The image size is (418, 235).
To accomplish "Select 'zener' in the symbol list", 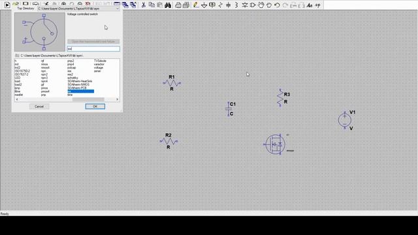I will tap(97, 71).
